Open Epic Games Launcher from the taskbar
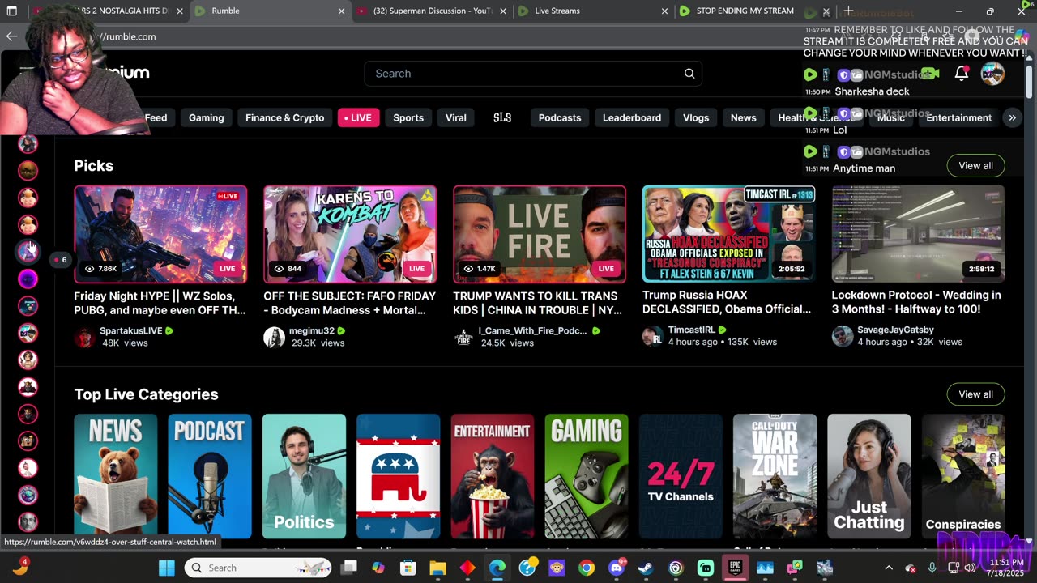Screen dimensions: 1037x583 736,568
